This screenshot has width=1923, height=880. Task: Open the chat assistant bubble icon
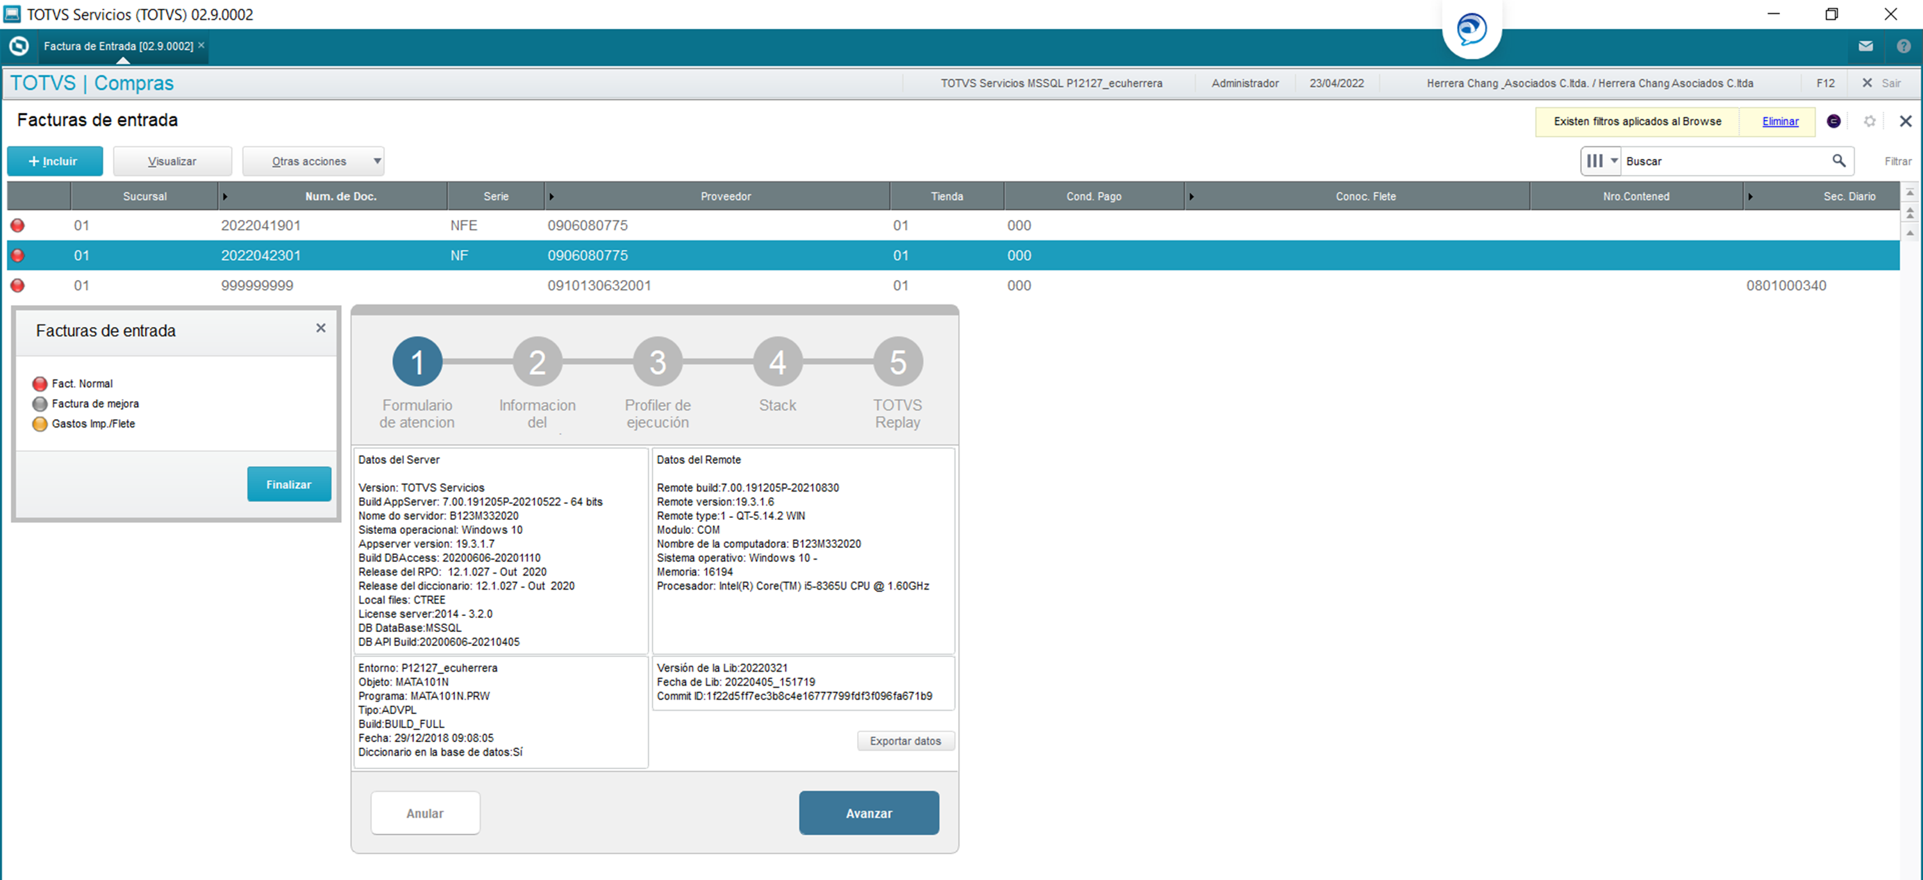pyautogui.click(x=1471, y=29)
